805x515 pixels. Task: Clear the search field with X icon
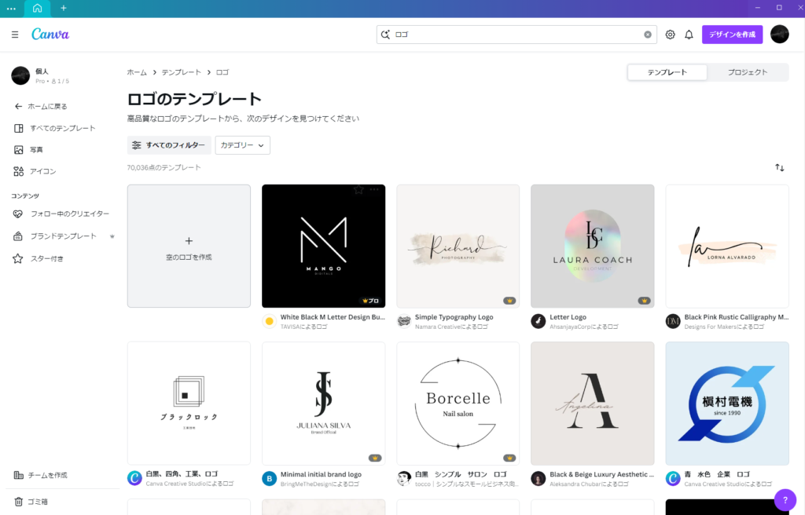click(x=648, y=35)
